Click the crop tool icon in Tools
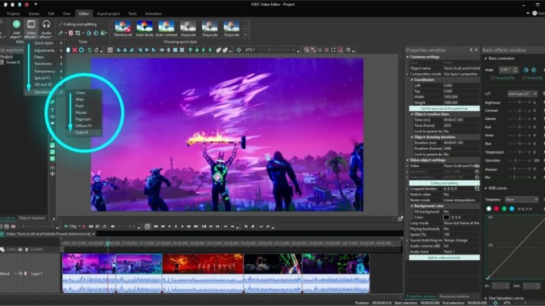545x306 pixels. 78,33
